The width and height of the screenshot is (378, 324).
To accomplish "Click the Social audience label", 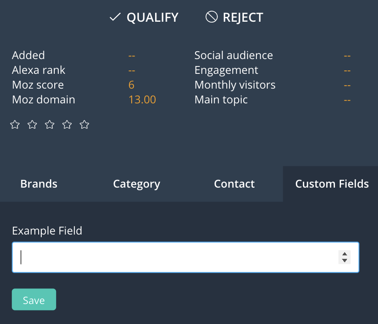I will [x=233, y=55].
